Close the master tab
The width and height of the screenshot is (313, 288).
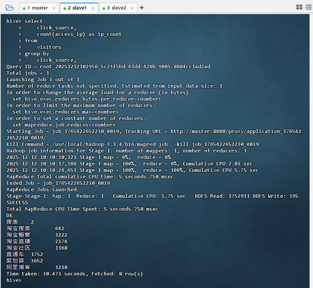pyautogui.click(x=54, y=8)
